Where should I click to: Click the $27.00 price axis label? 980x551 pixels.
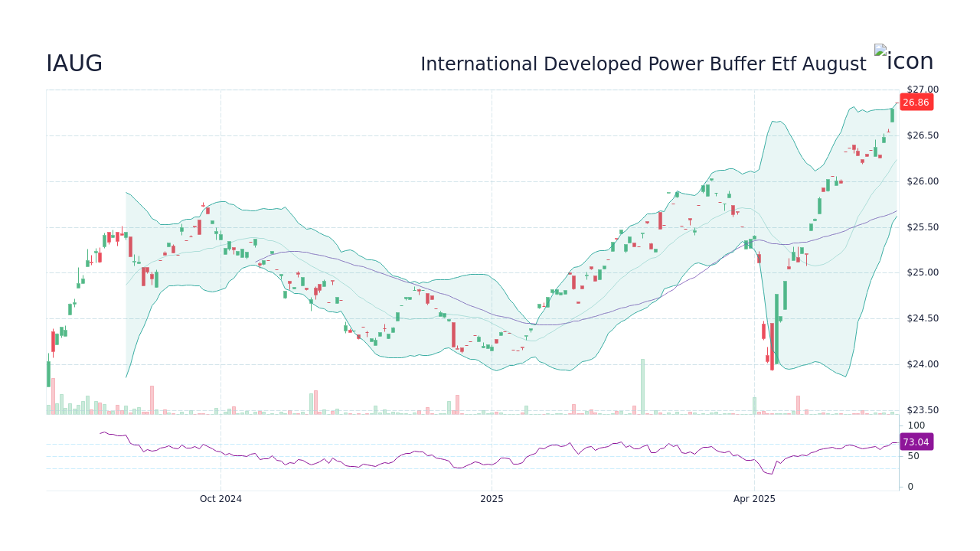(922, 90)
